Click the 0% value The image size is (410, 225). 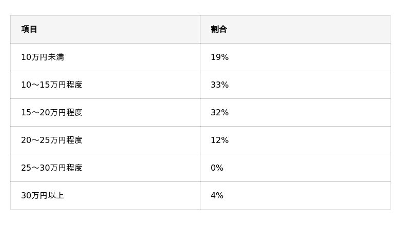point(217,168)
